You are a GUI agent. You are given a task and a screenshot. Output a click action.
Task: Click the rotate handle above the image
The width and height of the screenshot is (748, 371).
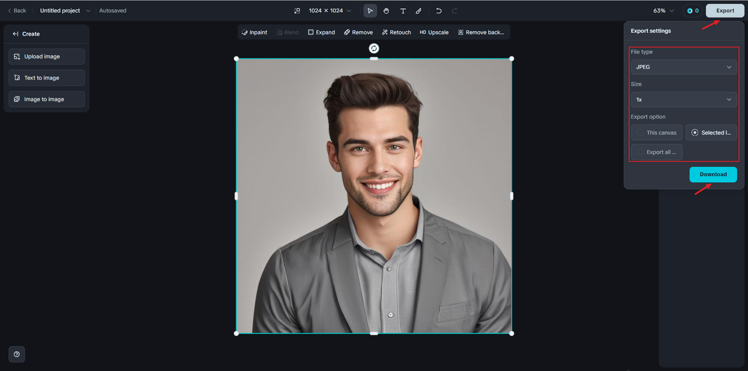[x=374, y=48]
